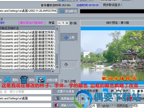Click the photo preview image of the pavilion
The image size is (144, 108).
click(x=112, y=56)
